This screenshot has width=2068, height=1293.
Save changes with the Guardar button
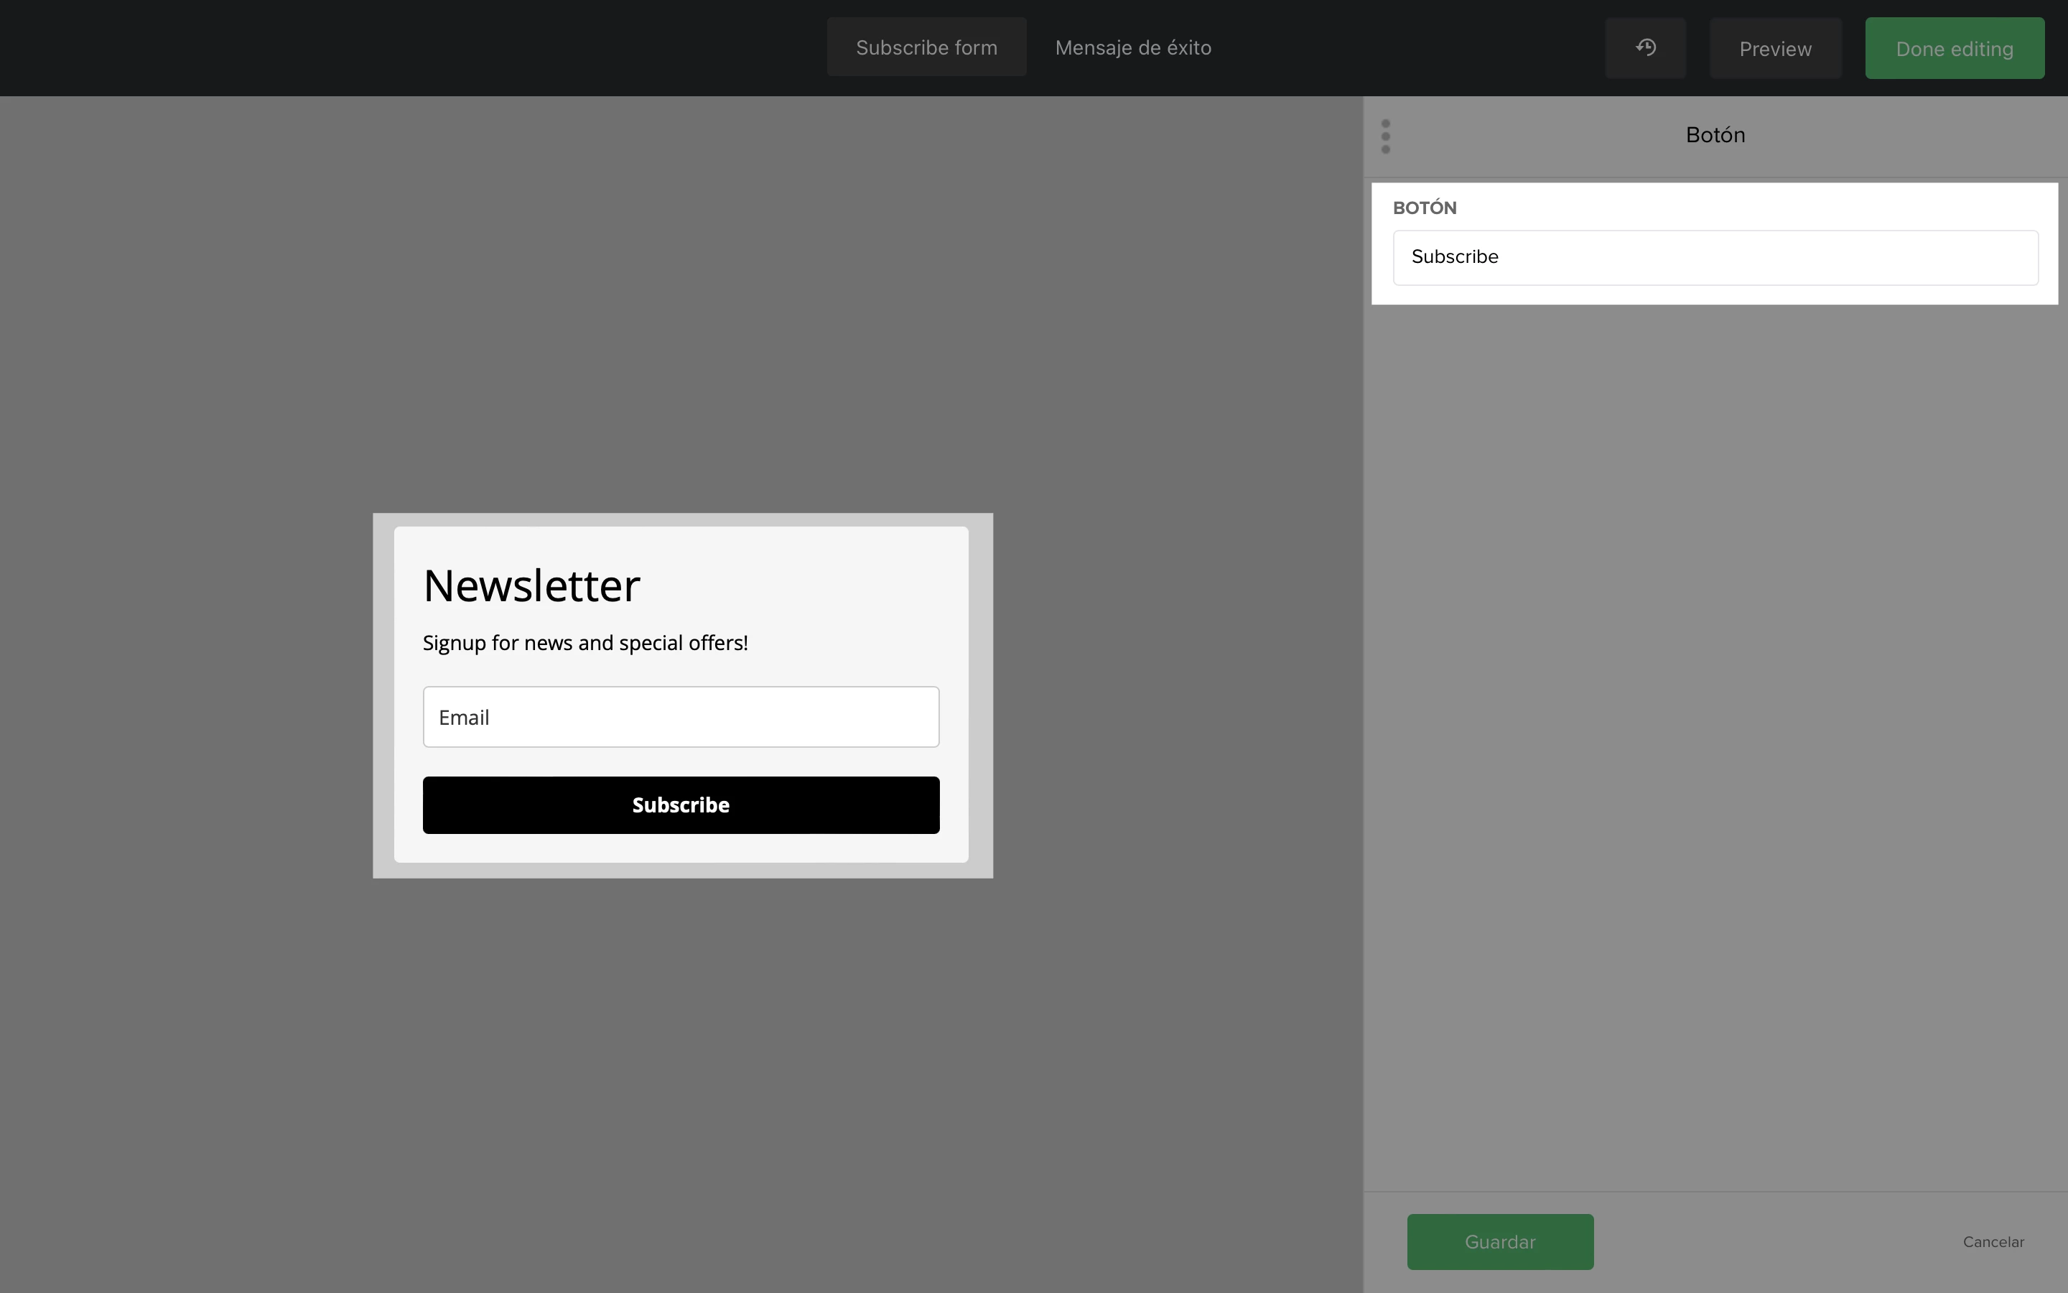pyautogui.click(x=1500, y=1242)
